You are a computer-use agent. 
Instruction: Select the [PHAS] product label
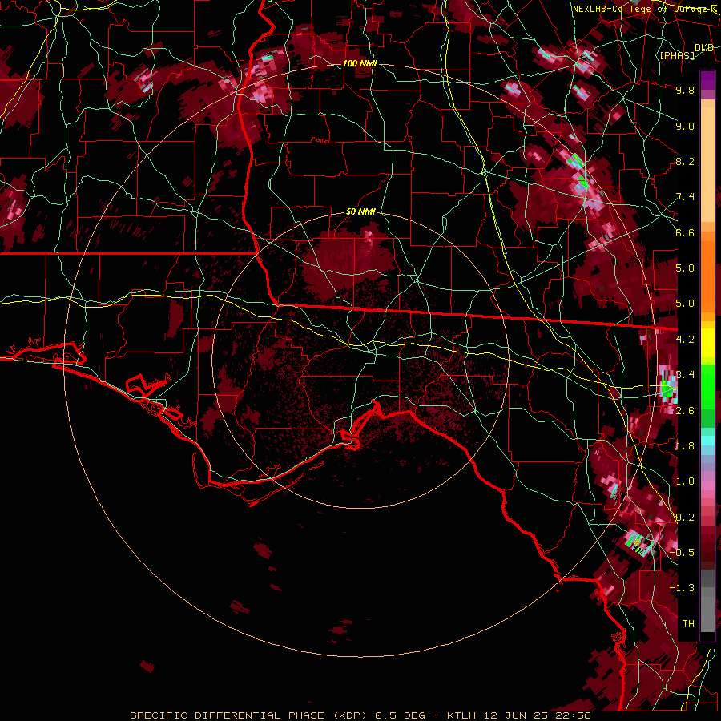(677, 55)
